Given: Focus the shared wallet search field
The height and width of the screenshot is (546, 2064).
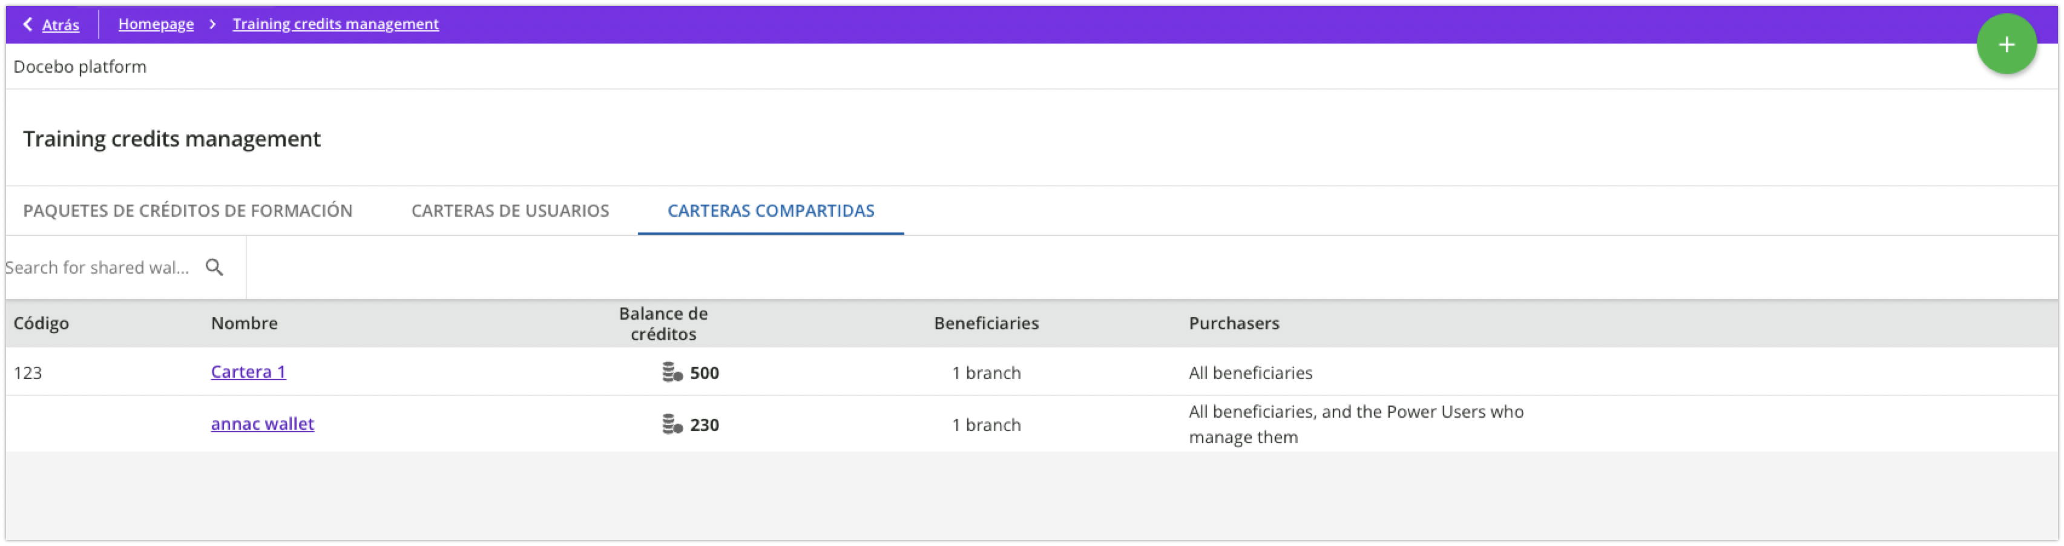Looking at the screenshot, I should click(x=97, y=268).
